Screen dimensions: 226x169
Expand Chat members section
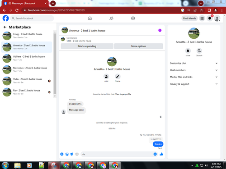[x=194, y=70]
